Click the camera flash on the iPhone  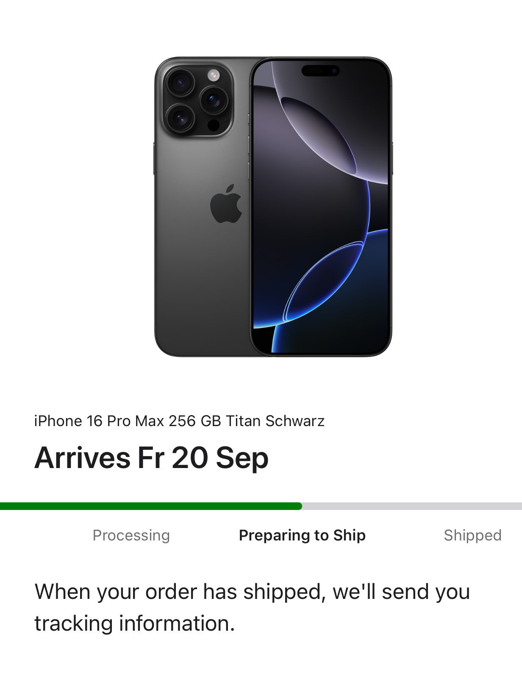coord(214,76)
